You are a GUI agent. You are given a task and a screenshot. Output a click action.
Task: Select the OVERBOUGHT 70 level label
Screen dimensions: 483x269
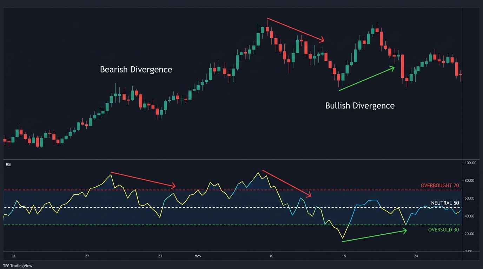[x=439, y=186]
